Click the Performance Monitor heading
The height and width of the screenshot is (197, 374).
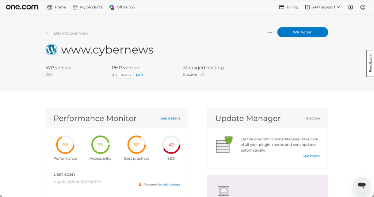tap(95, 118)
